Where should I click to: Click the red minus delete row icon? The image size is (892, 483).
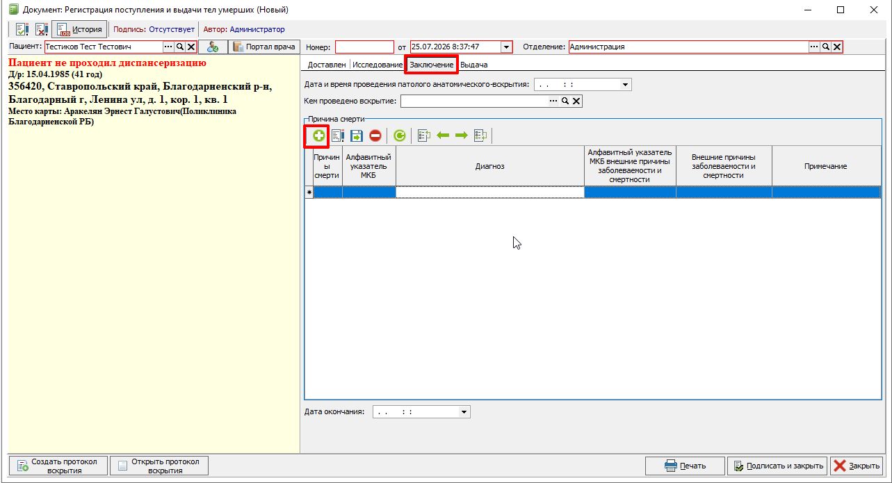[375, 136]
